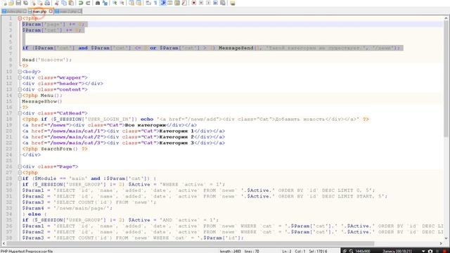The image size is (450, 253).
Task: Close the main.php tab
Action: tap(51, 11)
